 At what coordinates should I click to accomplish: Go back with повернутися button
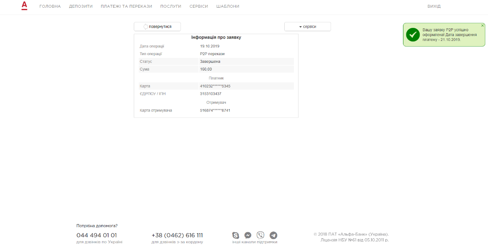click(157, 27)
